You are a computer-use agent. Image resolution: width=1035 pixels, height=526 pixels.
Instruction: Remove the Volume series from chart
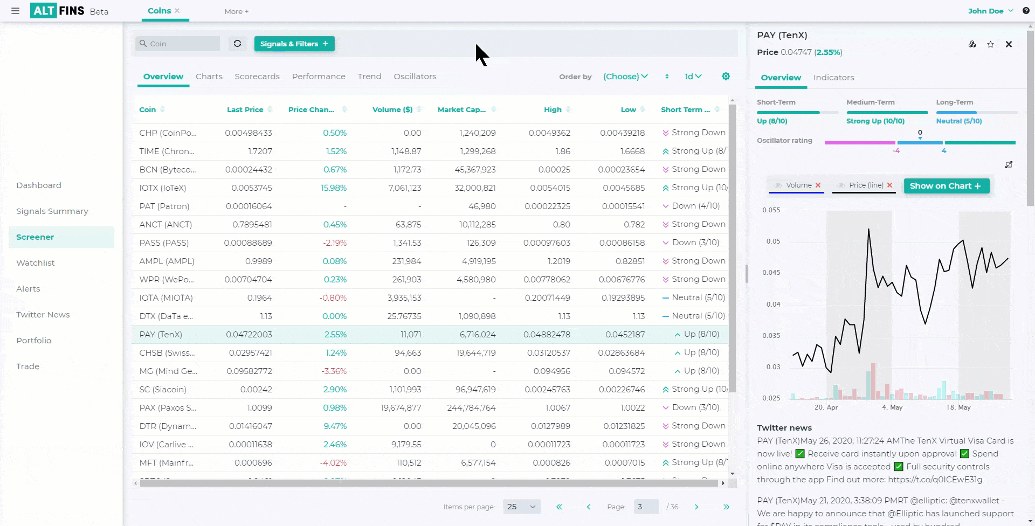818,185
